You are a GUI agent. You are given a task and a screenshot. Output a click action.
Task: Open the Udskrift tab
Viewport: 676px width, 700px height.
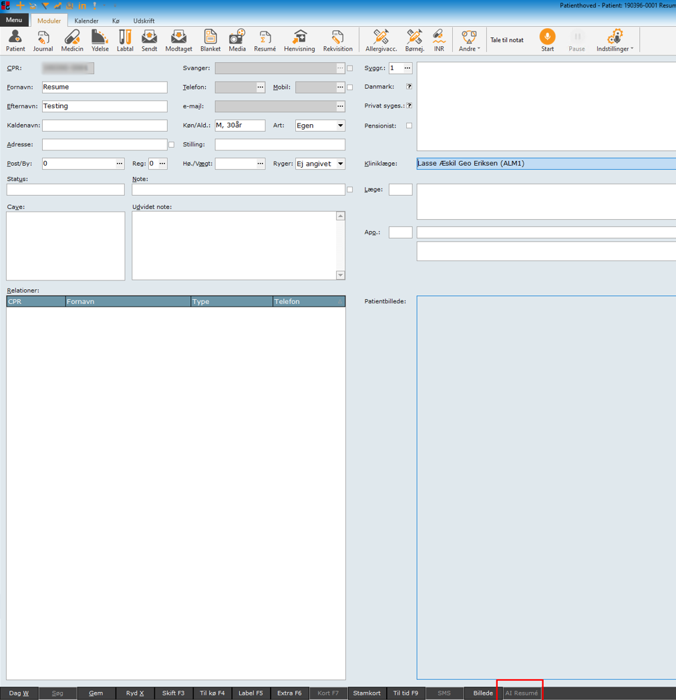tap(144, 21)
